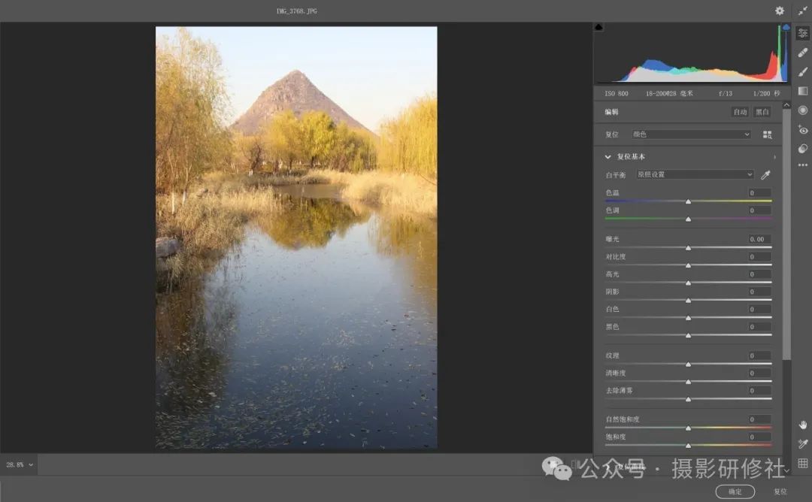The width and height of the screenshot is (812, 502).
Task: Focus the 纹理 value field
Action: 759,355
